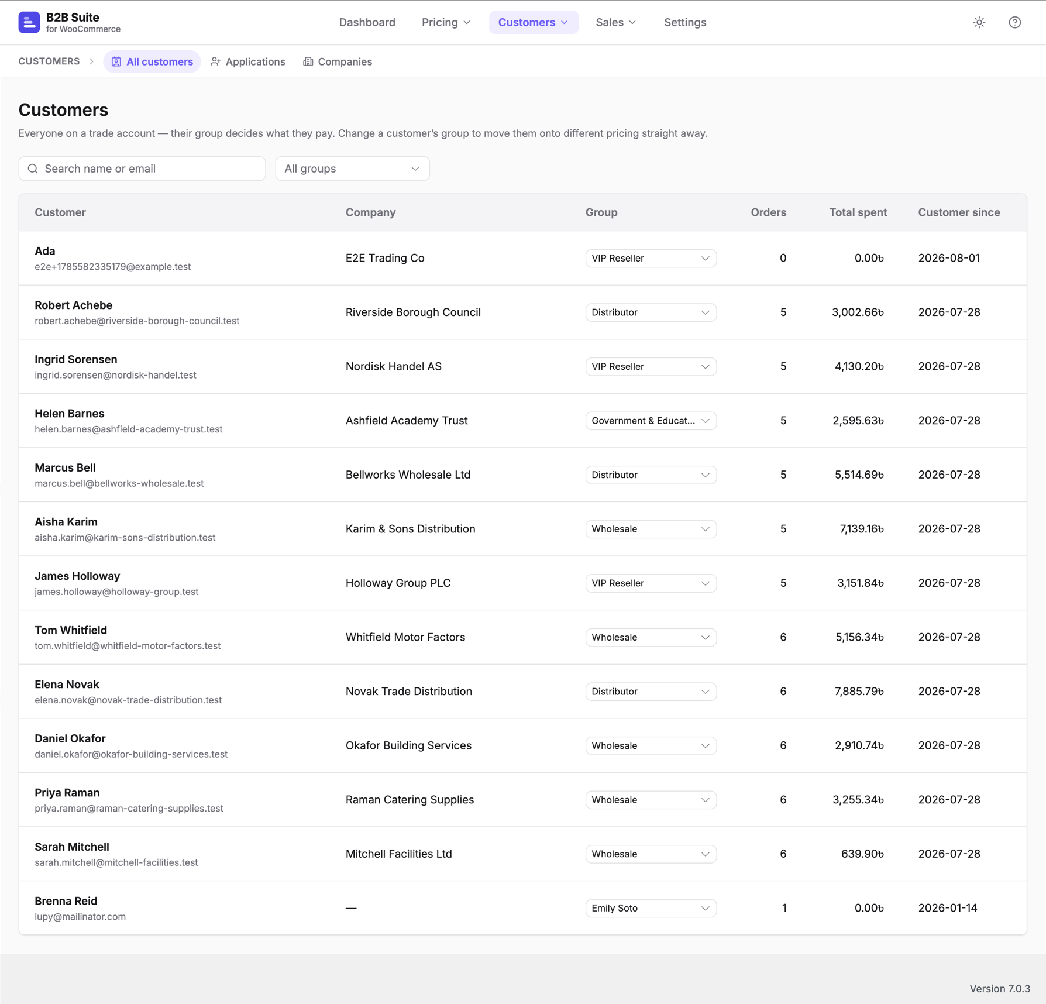
Task: Switch to the Companies tab
Action: pos(338,61)
